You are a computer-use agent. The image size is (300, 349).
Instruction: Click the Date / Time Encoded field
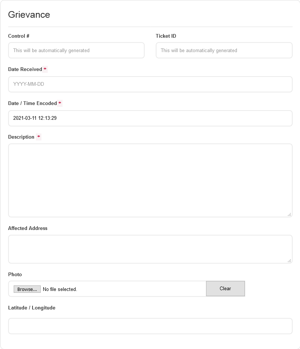click(x=150, y=118)
